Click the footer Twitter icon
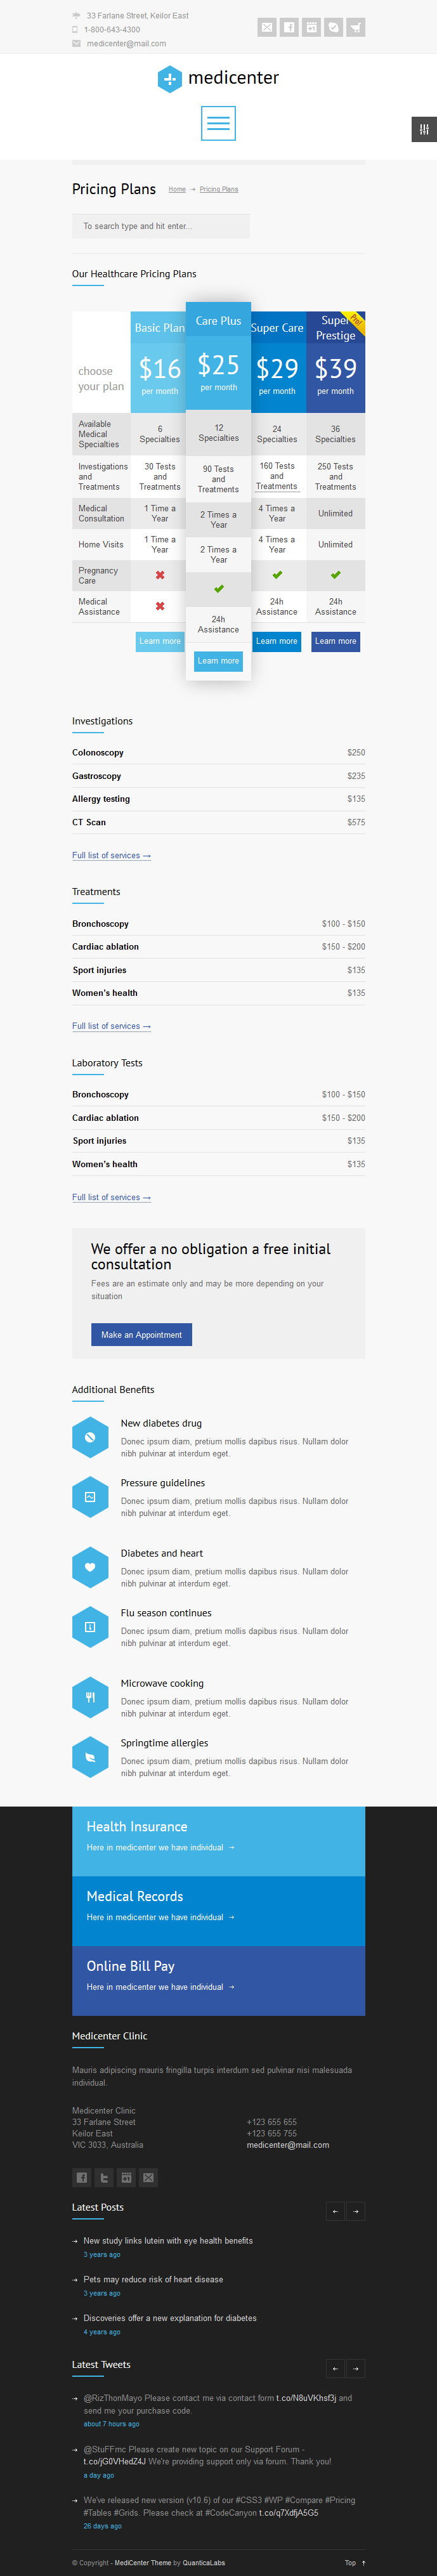The image size is (437, 2576). [x=104, y=2177]
